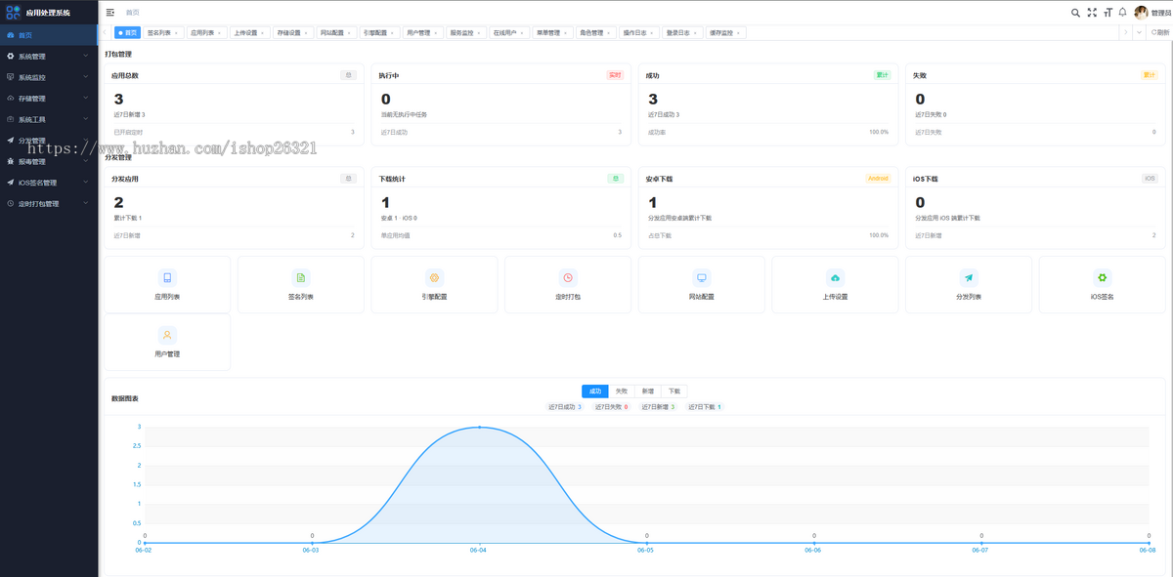Open the 引擎配置 shortcut icon

[x=434, y=277]
